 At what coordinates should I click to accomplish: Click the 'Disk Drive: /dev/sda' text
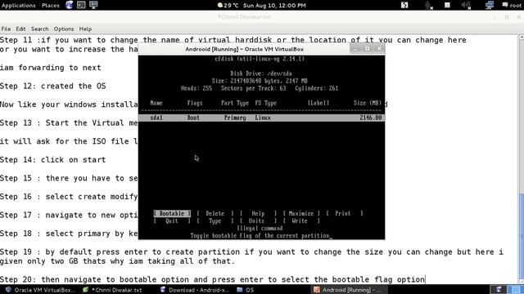261,73
